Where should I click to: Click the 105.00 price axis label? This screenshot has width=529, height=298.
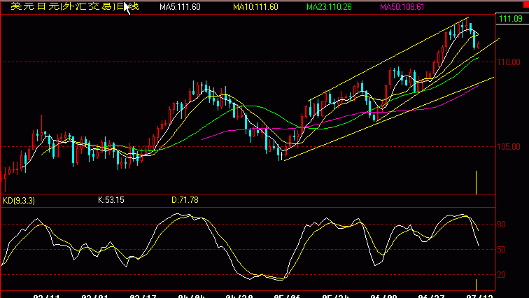tap(509, 147)
